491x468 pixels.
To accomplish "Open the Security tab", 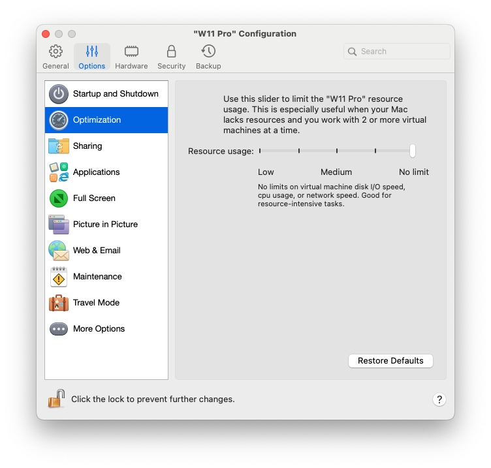I will tap(171, 57).
